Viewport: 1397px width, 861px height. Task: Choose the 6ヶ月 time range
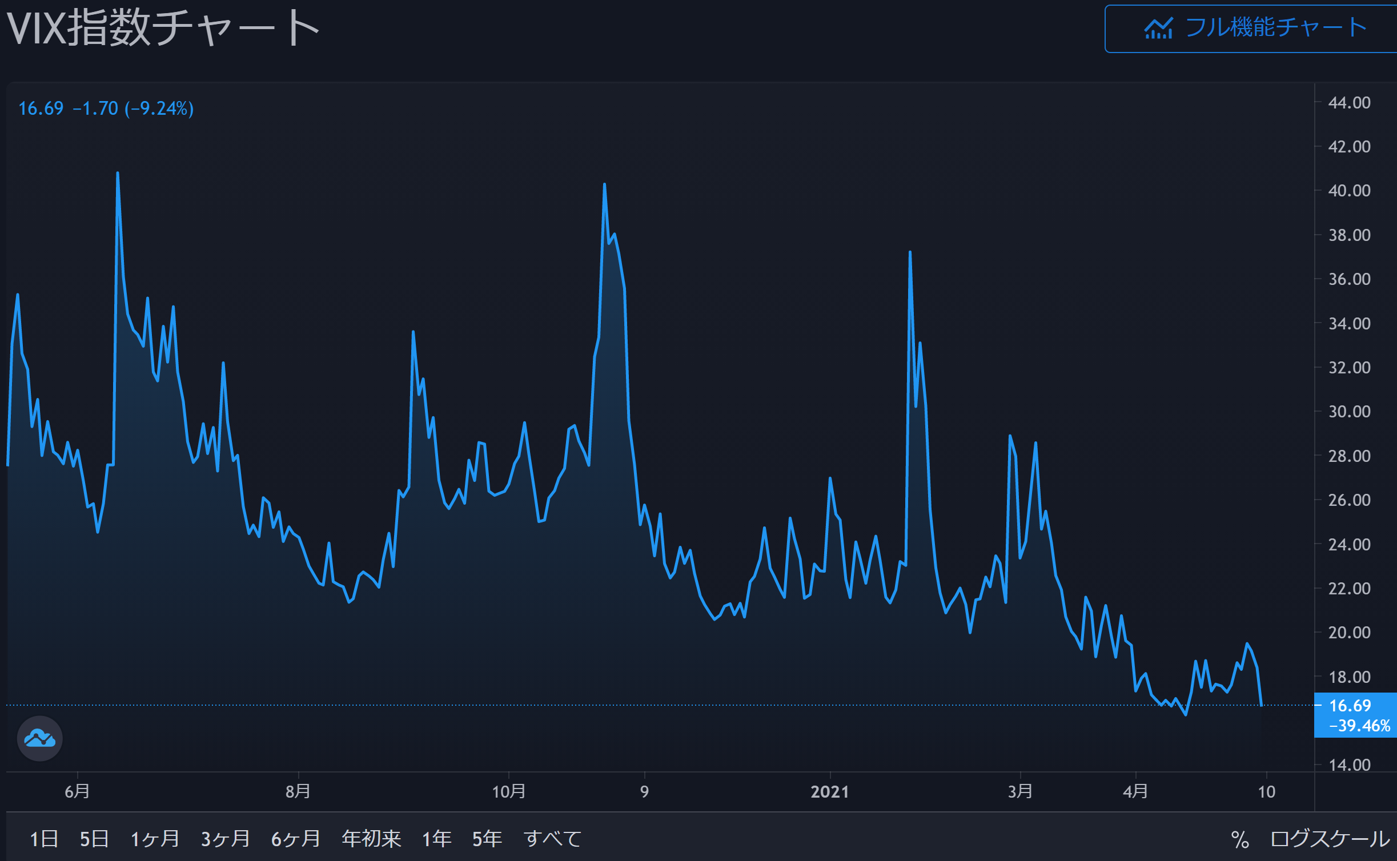295,839
